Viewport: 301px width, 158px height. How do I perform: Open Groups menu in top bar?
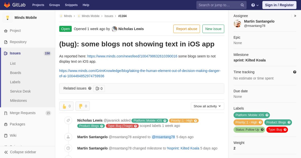click(x=54, y=5)
